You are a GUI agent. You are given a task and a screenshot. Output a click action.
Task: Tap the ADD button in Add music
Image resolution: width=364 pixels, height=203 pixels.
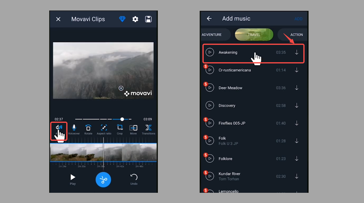click(x=298, y=19)
